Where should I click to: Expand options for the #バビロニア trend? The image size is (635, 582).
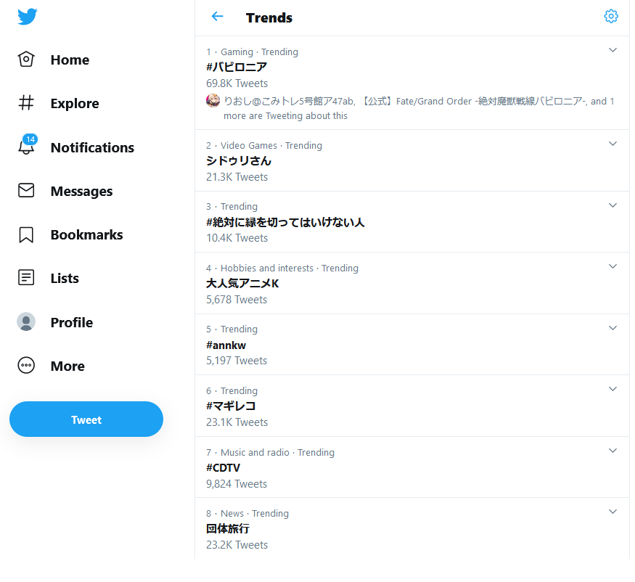pyautogui.click(x=613, y=50)
